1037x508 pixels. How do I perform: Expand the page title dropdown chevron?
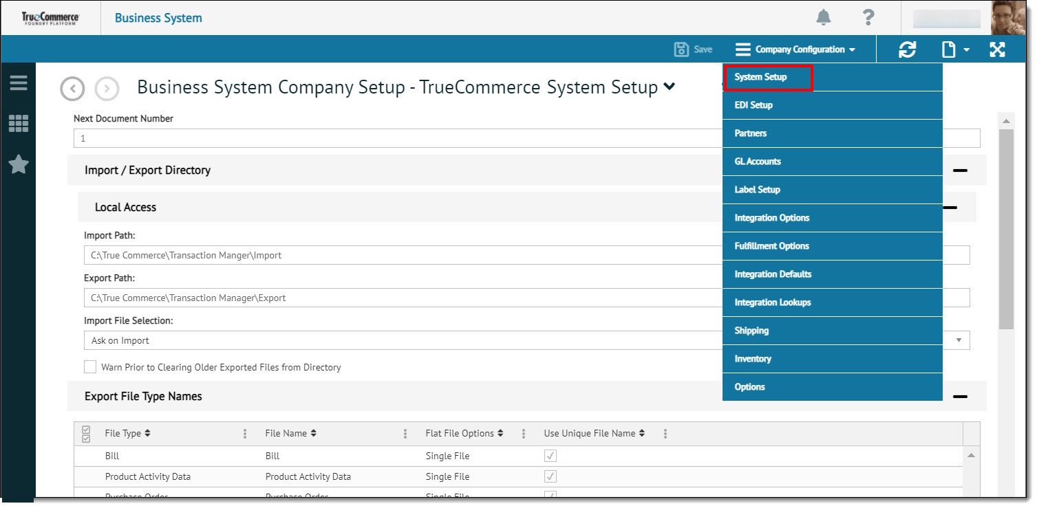[669, 87]
